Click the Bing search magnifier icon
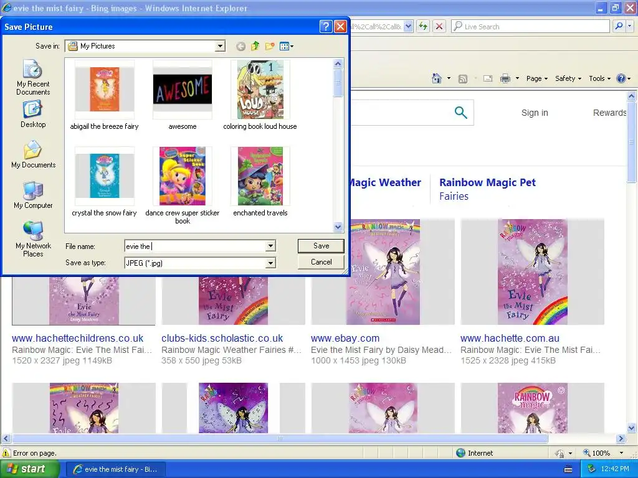This screenshot has width=638, height=478. click(x=460, y=112)
